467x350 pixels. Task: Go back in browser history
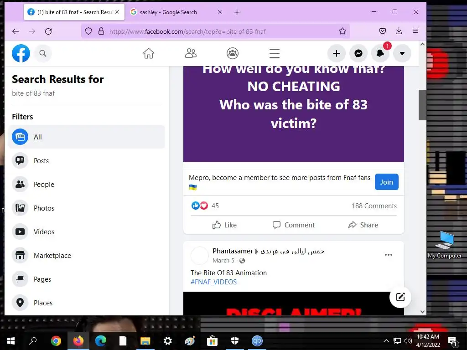(x=16, y=31)
